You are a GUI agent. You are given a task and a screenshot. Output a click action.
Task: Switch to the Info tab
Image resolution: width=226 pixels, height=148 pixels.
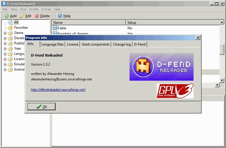pos(32,44)
